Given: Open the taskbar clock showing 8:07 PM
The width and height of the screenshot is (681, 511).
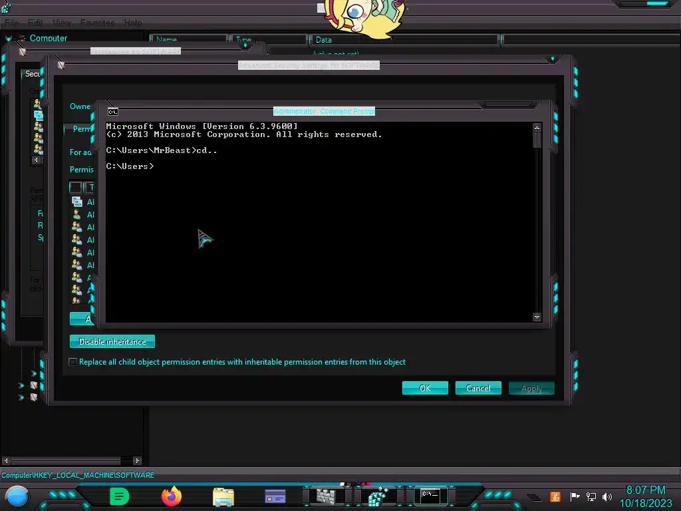Looking at the screenshot, I should click(645, 496).
